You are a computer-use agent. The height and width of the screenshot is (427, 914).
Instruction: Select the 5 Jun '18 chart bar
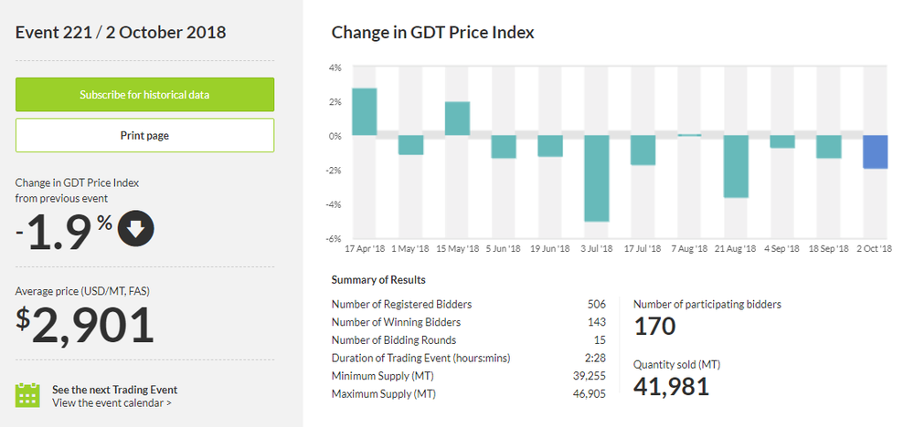coord(504,147)
